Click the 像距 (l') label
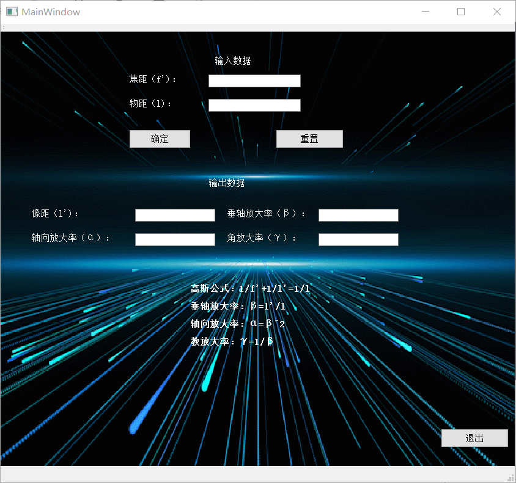 point(54,214)
